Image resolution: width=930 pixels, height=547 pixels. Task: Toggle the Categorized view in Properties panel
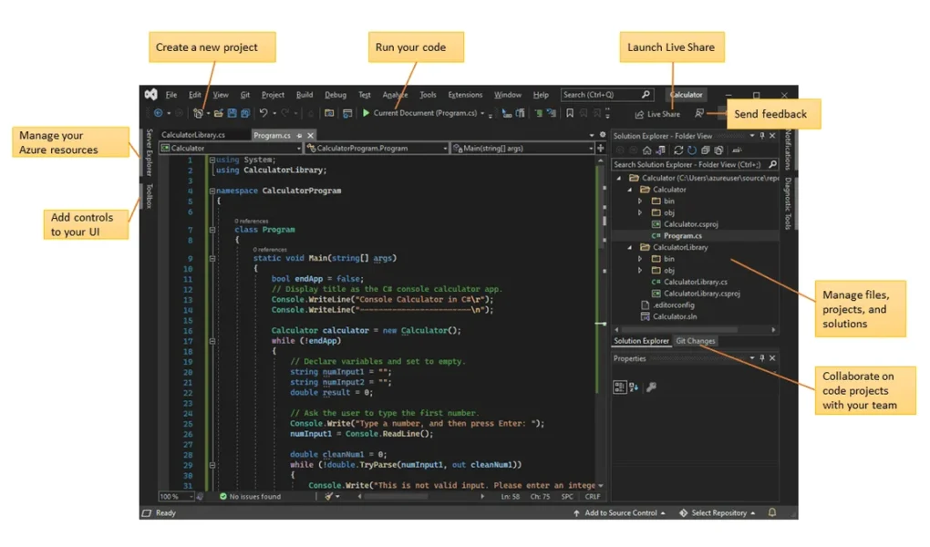tap(619, 387)
